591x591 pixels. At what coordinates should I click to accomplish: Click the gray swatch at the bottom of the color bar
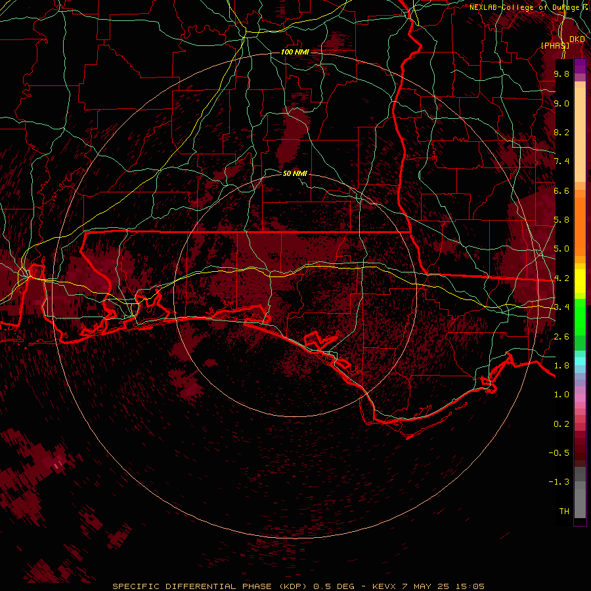[x=580, y=500]
